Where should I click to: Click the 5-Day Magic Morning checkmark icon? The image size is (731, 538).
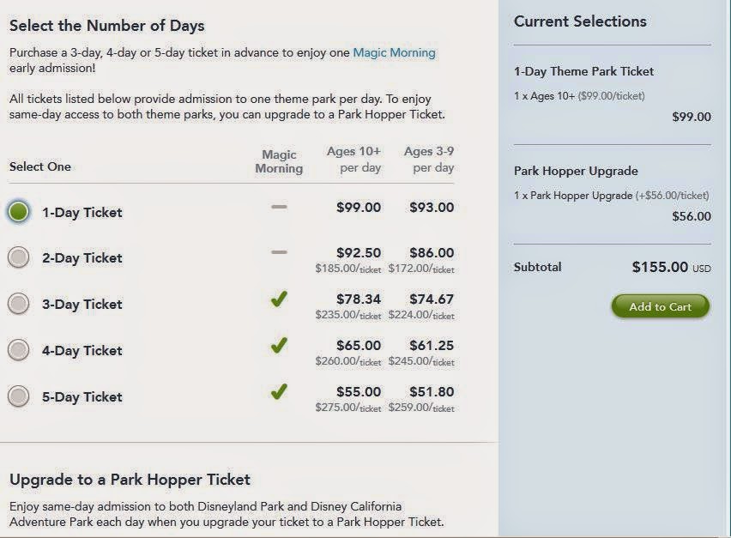tap(279, 392)
